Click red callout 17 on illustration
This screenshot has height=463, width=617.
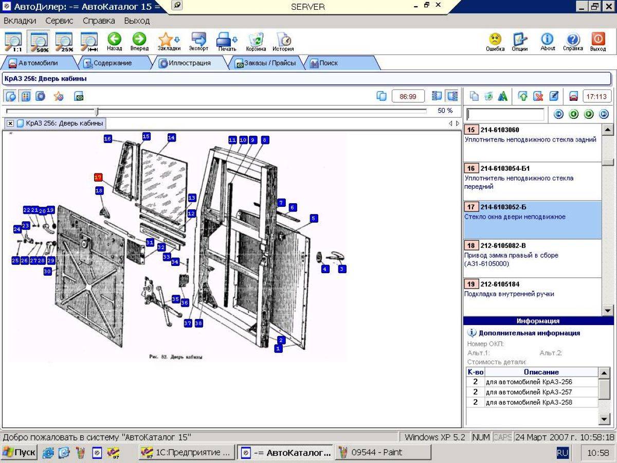tap(99, 177)
